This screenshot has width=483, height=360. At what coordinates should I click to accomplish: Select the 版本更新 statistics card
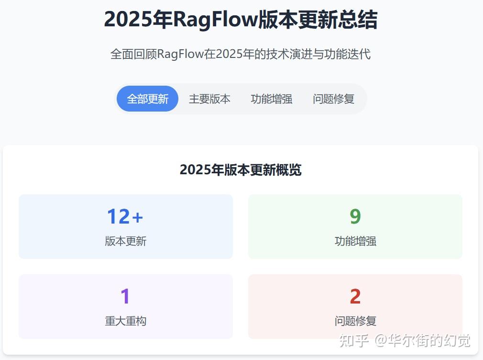(x=125, y=226)
